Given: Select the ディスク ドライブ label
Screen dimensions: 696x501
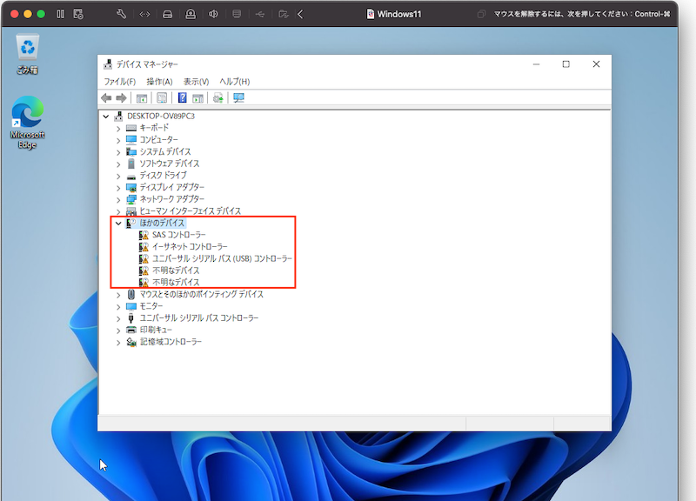Looking at the screenshot, I should [x=164, y=176].
